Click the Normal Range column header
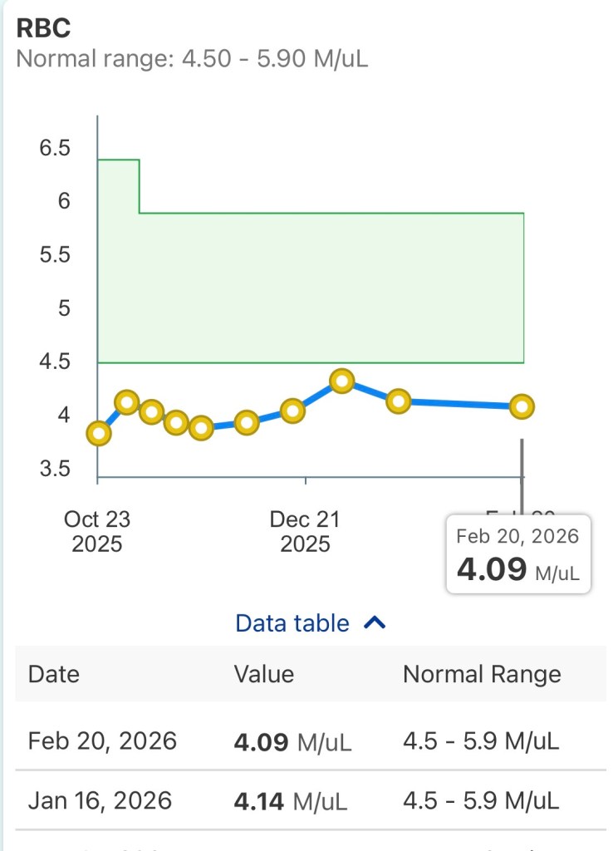 482,674
